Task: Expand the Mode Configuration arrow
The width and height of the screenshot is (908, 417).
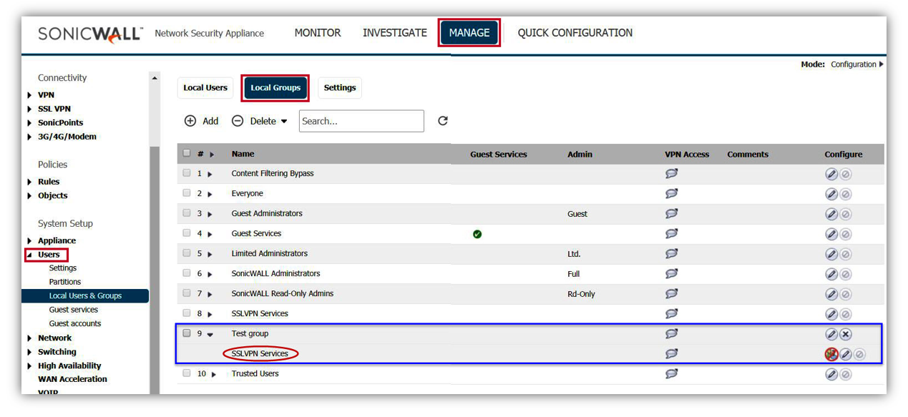Action: click(x=882, y=64)
